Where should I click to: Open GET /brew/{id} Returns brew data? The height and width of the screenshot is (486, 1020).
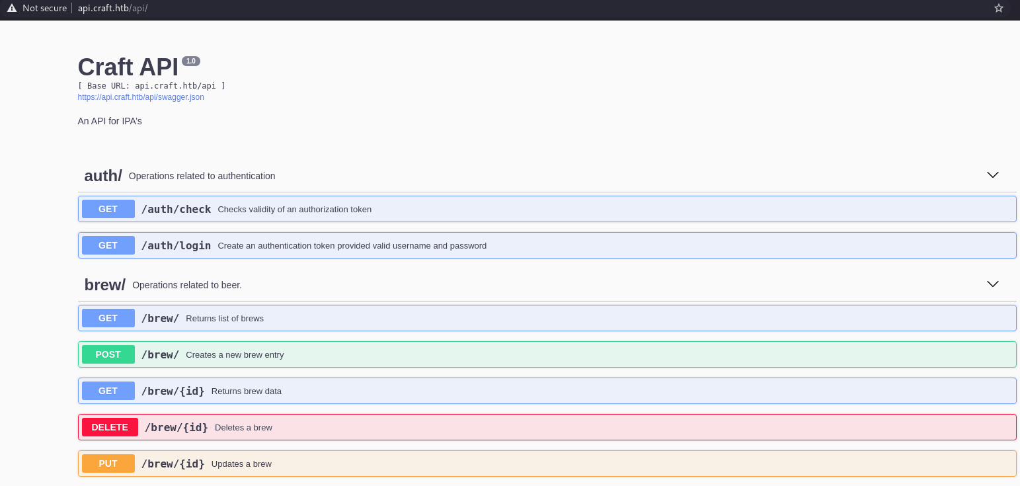[x=547, y=391]
